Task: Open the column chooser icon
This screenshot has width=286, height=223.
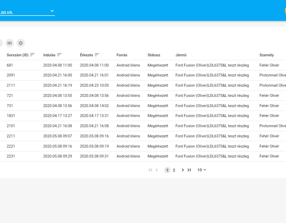Action: [10, 43]
